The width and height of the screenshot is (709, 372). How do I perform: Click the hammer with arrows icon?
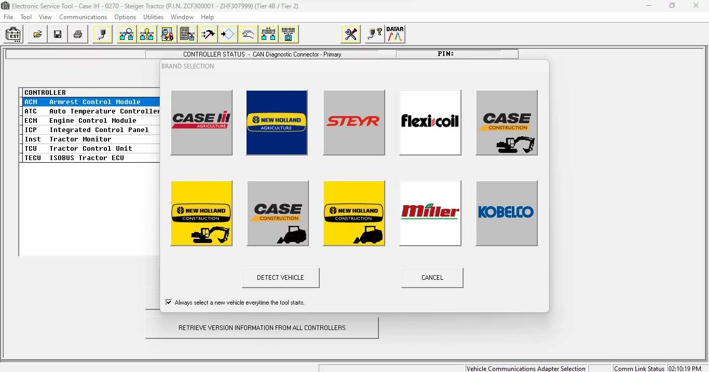click(x=208, y=35)
